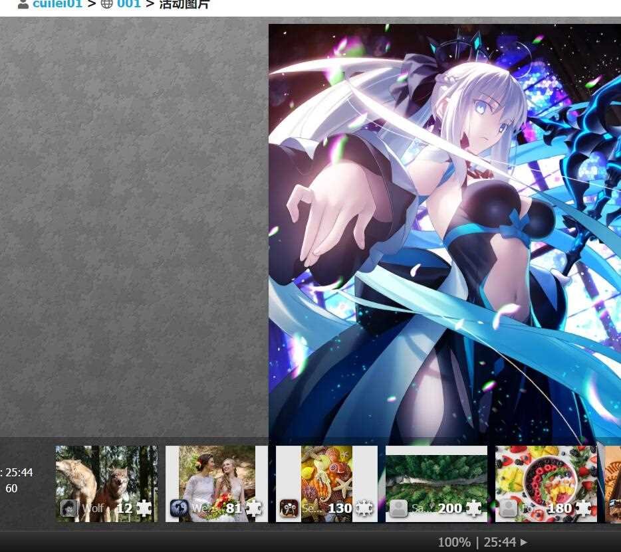Click the puzzle piece icon next to 200
The height and width of the screenshot is (552, 621).
pos(473,508)
